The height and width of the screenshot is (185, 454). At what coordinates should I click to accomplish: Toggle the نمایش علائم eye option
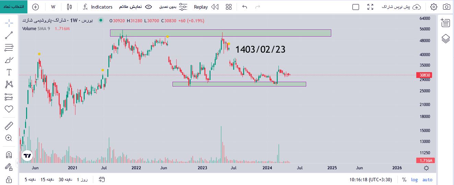pos(135,7)
